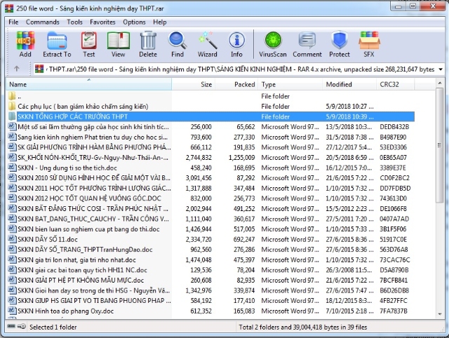Sort by the CRC32 column header
The width and height of the screenshot is (449, 338).
pyautogui.click(x=395, y=84)
